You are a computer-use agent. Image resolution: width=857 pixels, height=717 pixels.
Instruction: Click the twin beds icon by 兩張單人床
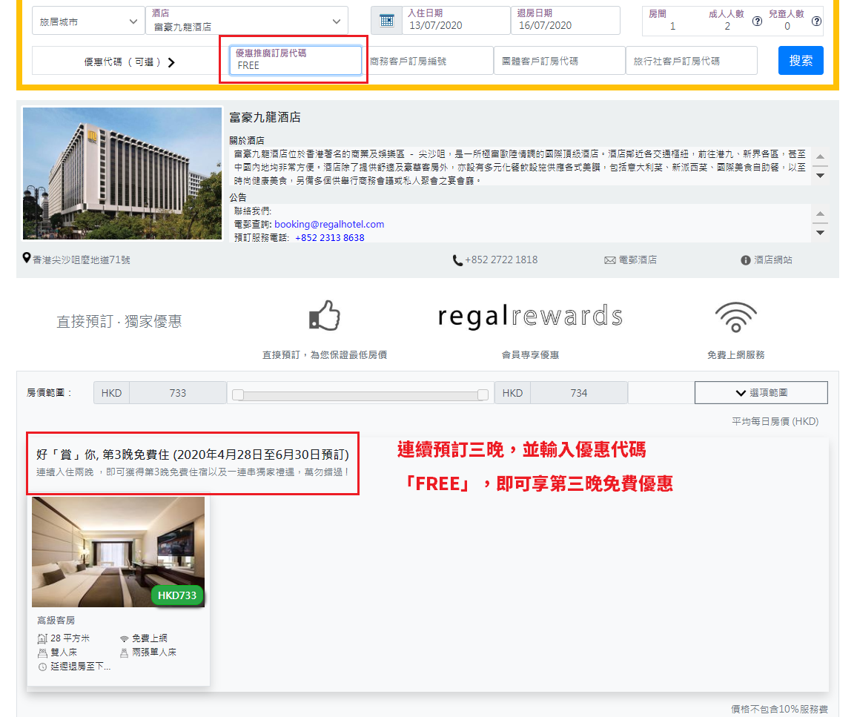(x=124, y=652)
